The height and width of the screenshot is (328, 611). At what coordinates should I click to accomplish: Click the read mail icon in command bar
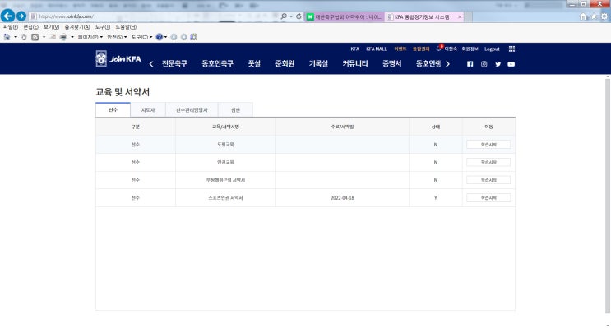coord(52,37)
